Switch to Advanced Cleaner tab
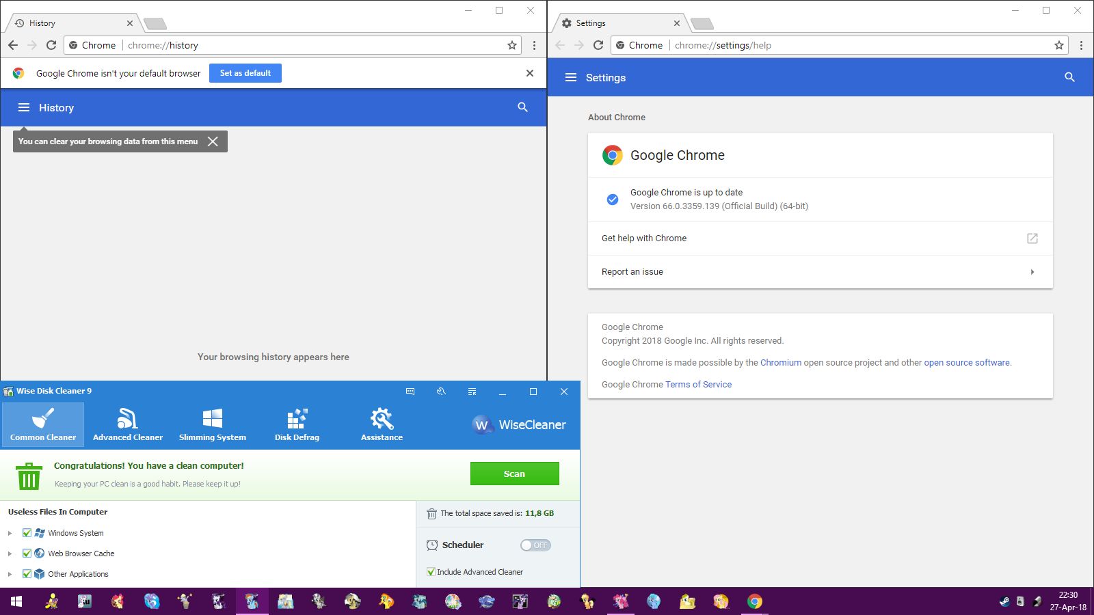 [x=128, y=424]
